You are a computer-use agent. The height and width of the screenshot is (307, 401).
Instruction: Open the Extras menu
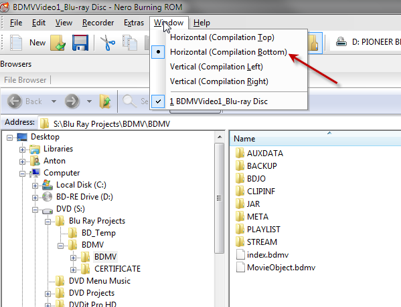click(134, 23)
